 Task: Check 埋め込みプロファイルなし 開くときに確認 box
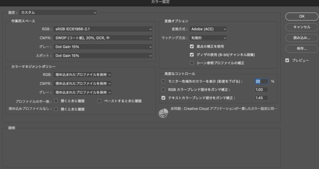[x=56, y=109]
